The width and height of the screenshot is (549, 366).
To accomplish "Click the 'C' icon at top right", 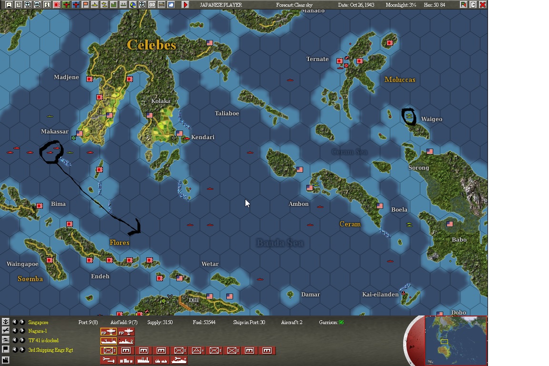I will (473, 5).
